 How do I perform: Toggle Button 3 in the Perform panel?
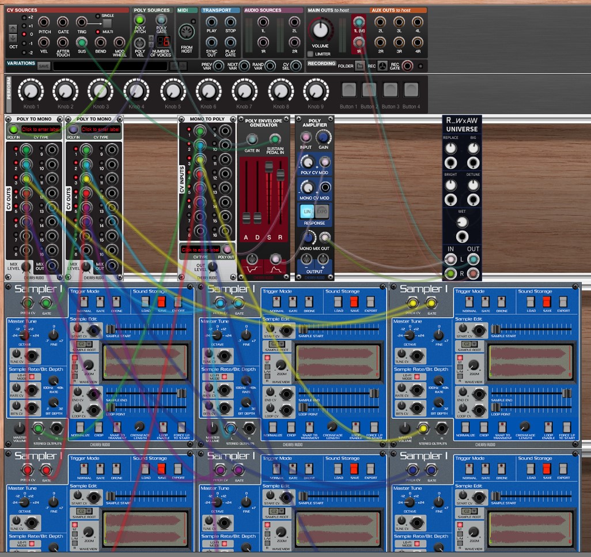[x=391, y=90]
